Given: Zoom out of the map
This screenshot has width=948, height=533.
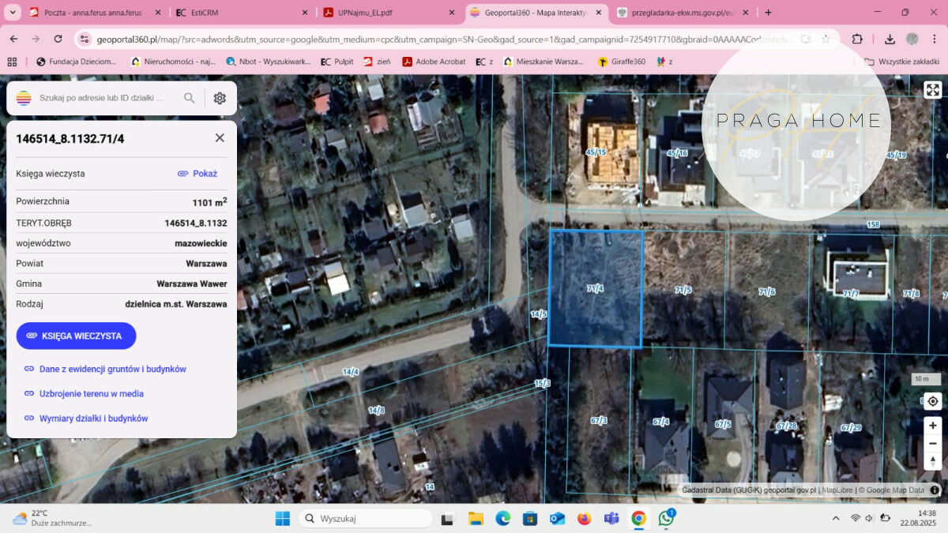Looking at the screenshot, I should coord(932,443).
